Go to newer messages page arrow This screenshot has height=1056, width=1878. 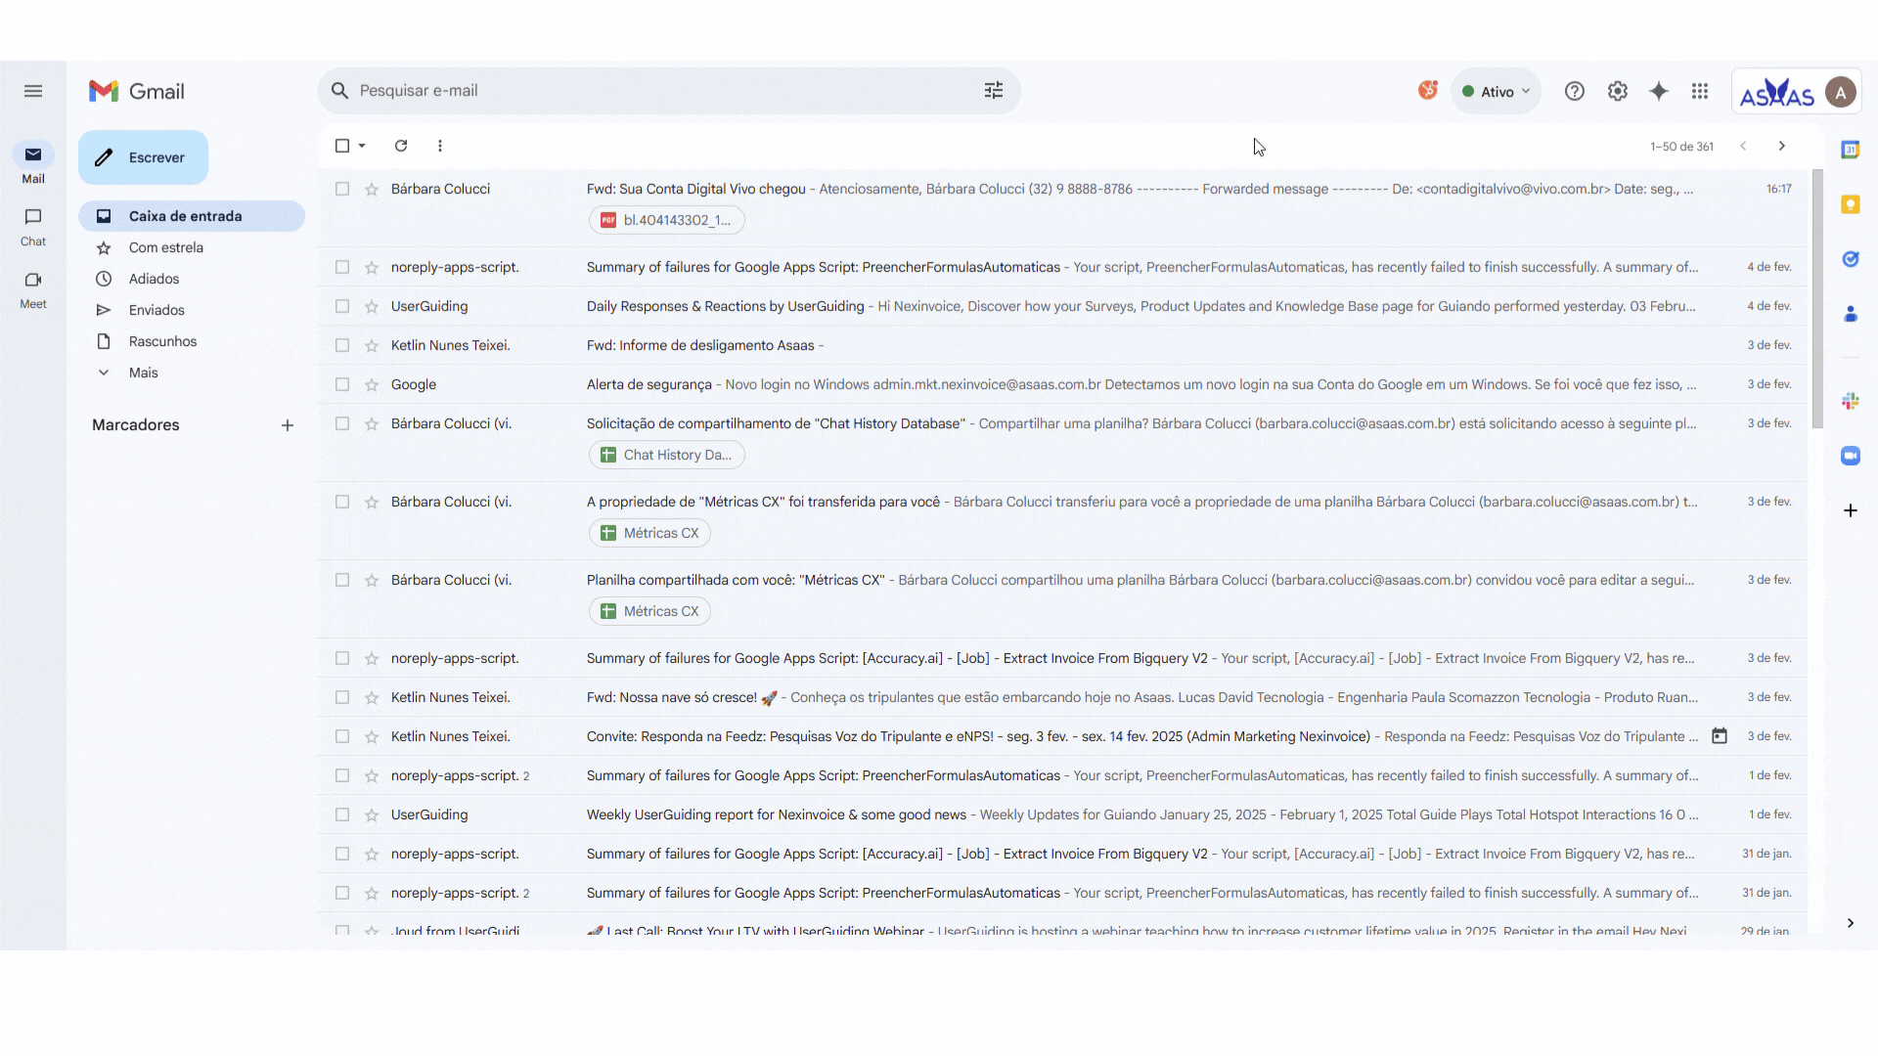[1743, 146]
